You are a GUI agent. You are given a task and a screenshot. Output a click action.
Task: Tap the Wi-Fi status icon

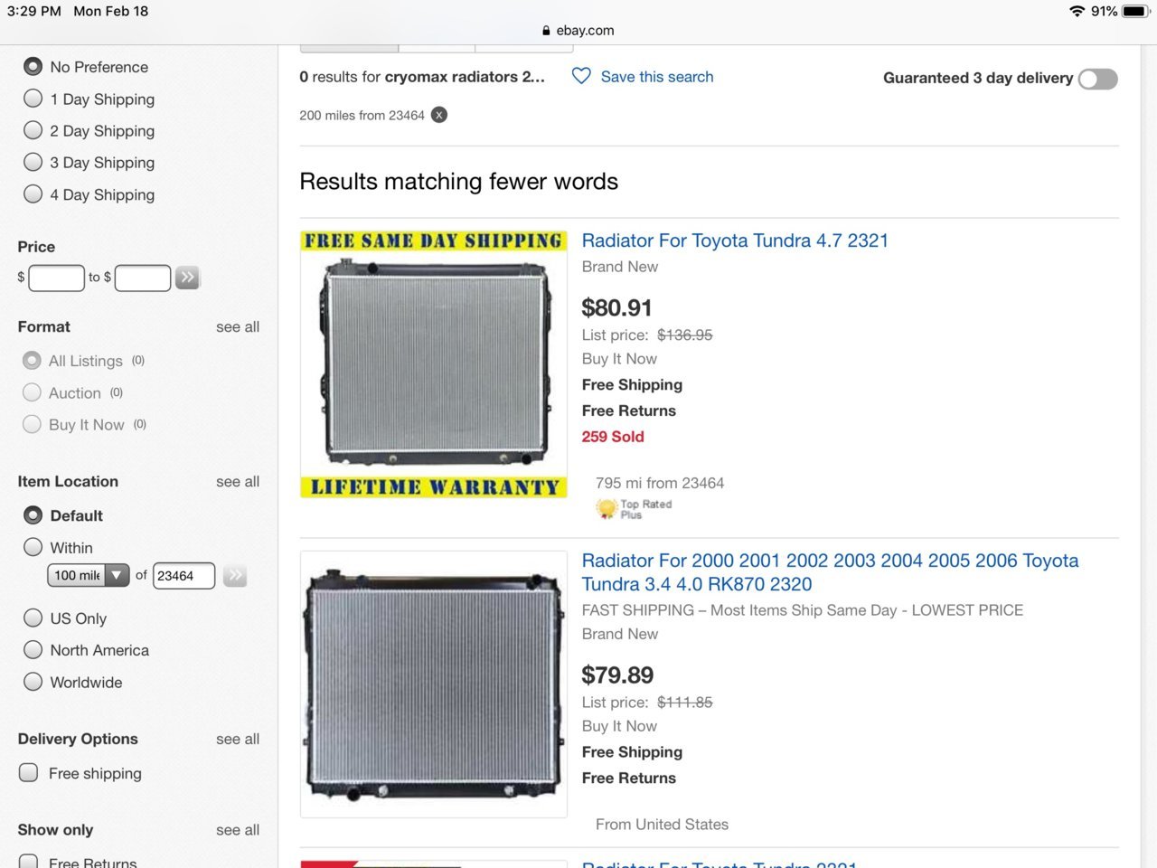pos(1076,11)
